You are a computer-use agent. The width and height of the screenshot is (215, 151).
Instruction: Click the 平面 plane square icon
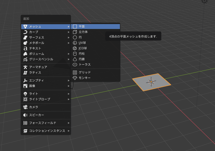(75, 27)
